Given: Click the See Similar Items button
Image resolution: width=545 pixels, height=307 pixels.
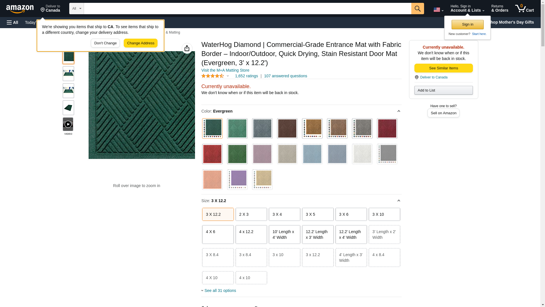Looking at the screenshot, I should 443,68.
